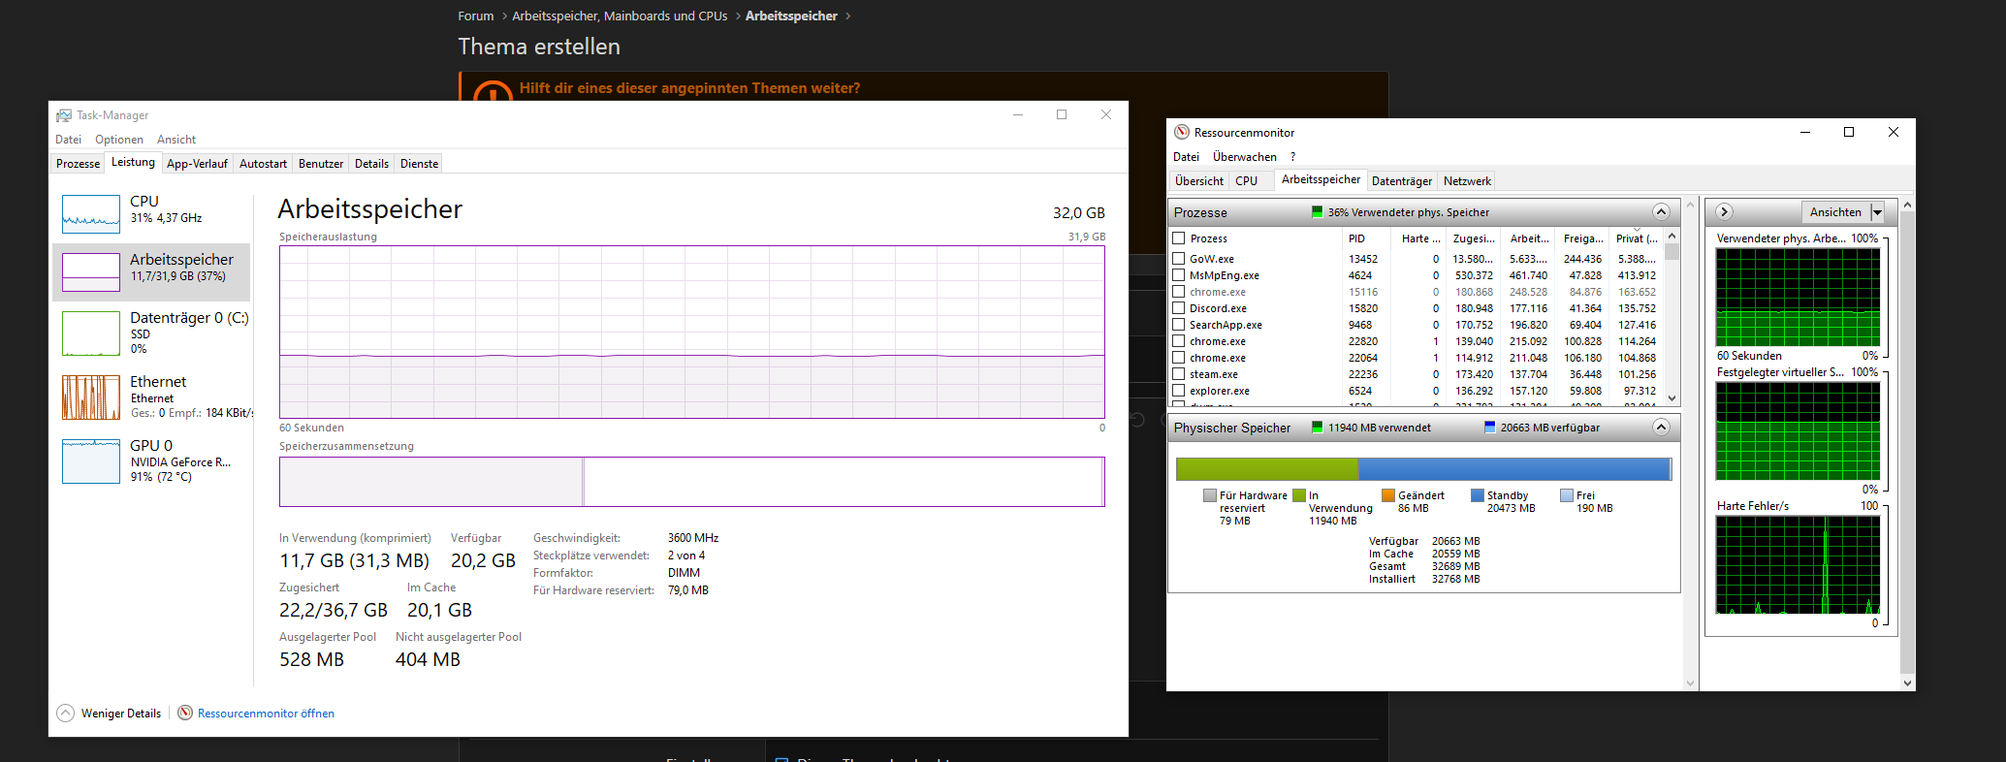Image resolution: width=2006 pixels, height=762 pixels.
Task: Open Ressourcenmonitor öffnen link
Action: (266, 714)
